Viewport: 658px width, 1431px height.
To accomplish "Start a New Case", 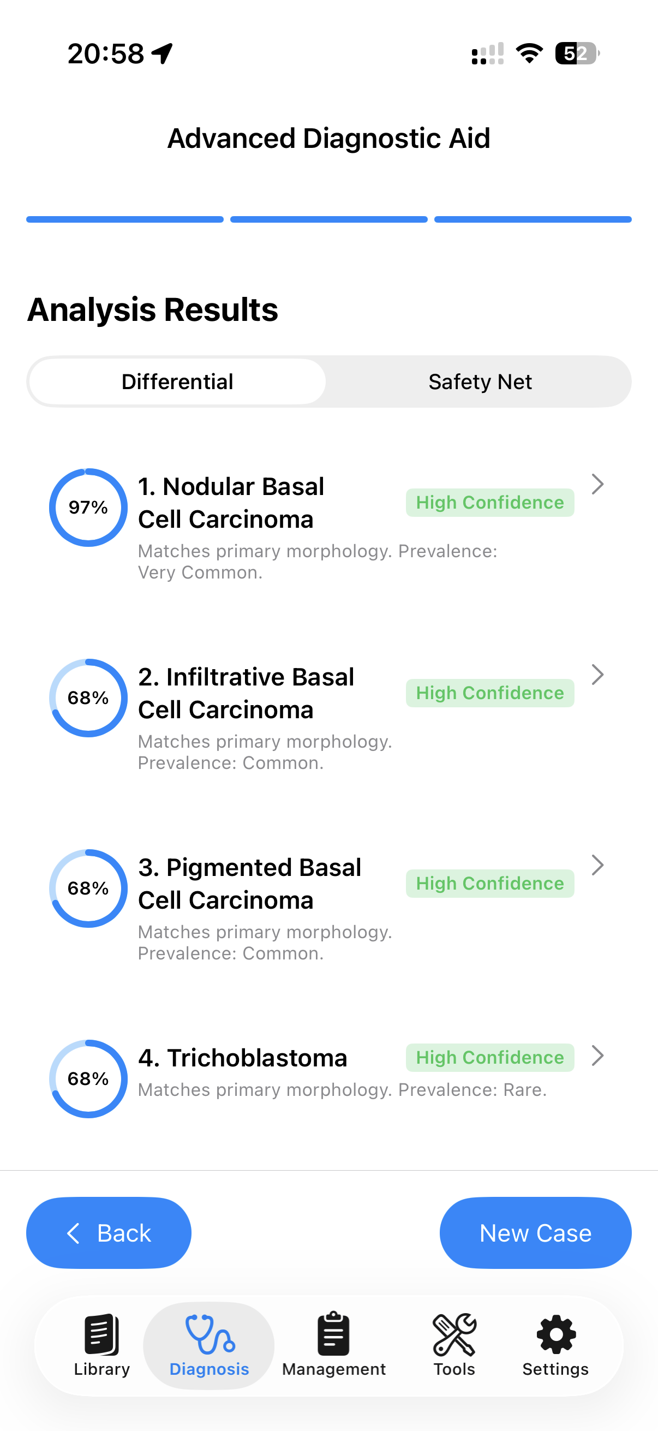I will (x=535, y=1233).
